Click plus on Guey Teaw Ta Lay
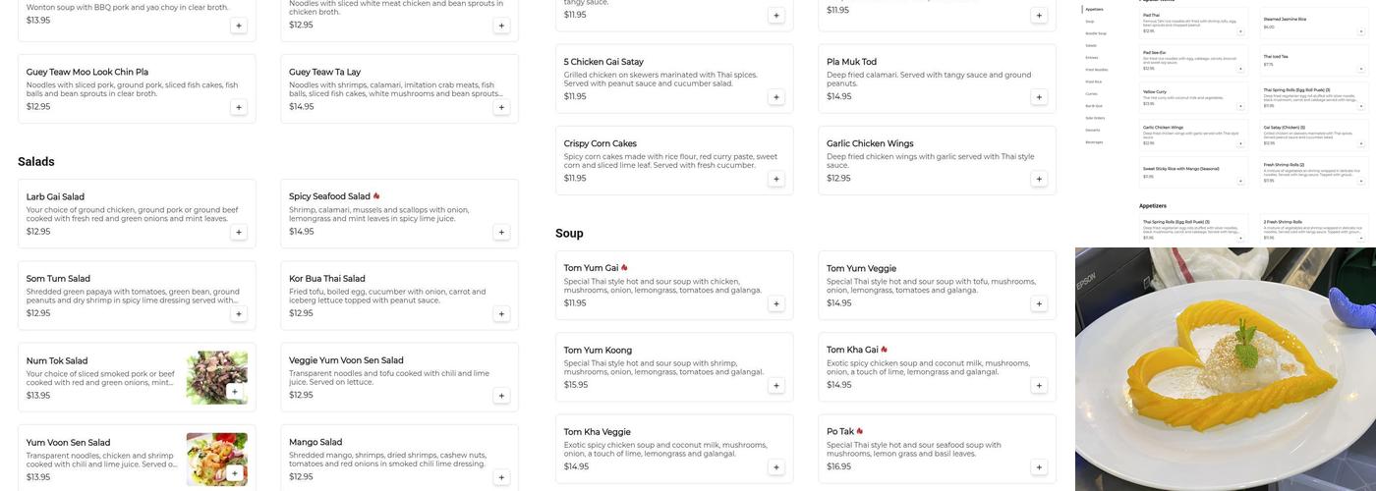The height and width of the screenshot is (491, 1376). pyautogui.click(x=501, y=107)
